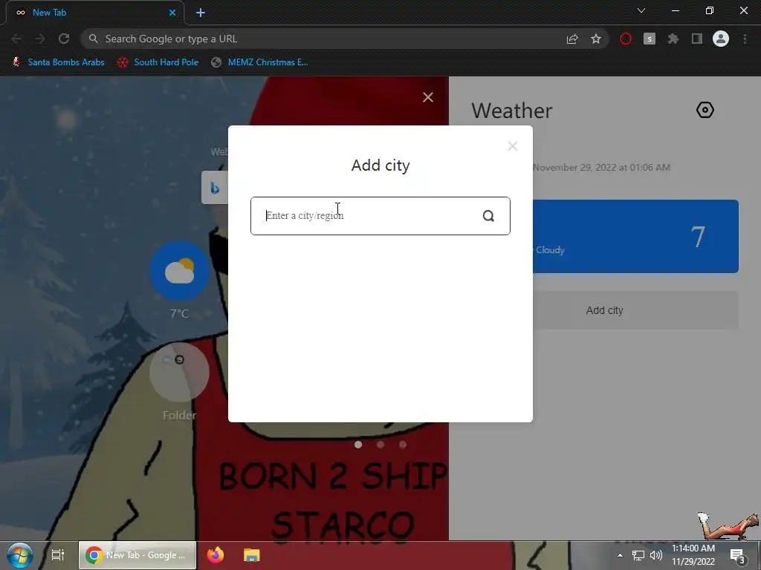Close the New Tab tab
761x570 pixels.
coord(172,13)
